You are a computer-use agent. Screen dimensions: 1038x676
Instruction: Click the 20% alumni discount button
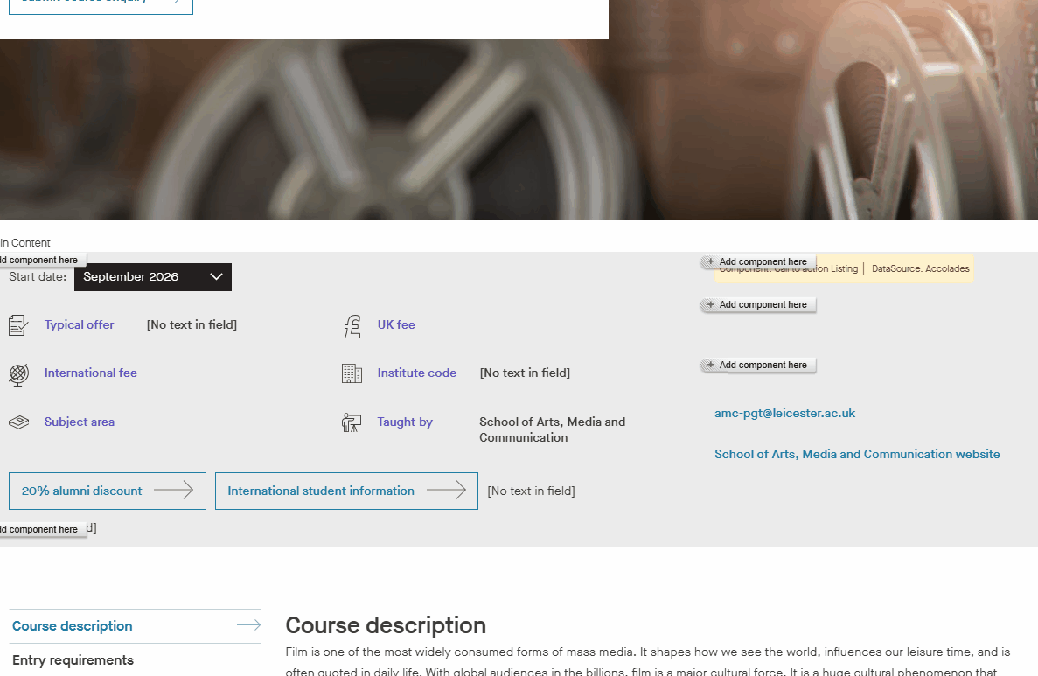coord(107,491)
